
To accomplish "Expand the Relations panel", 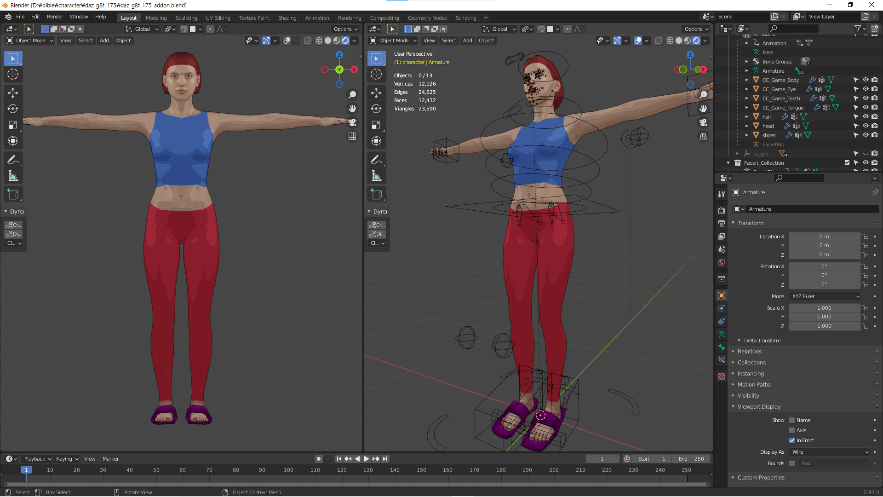I will point(750,352).
